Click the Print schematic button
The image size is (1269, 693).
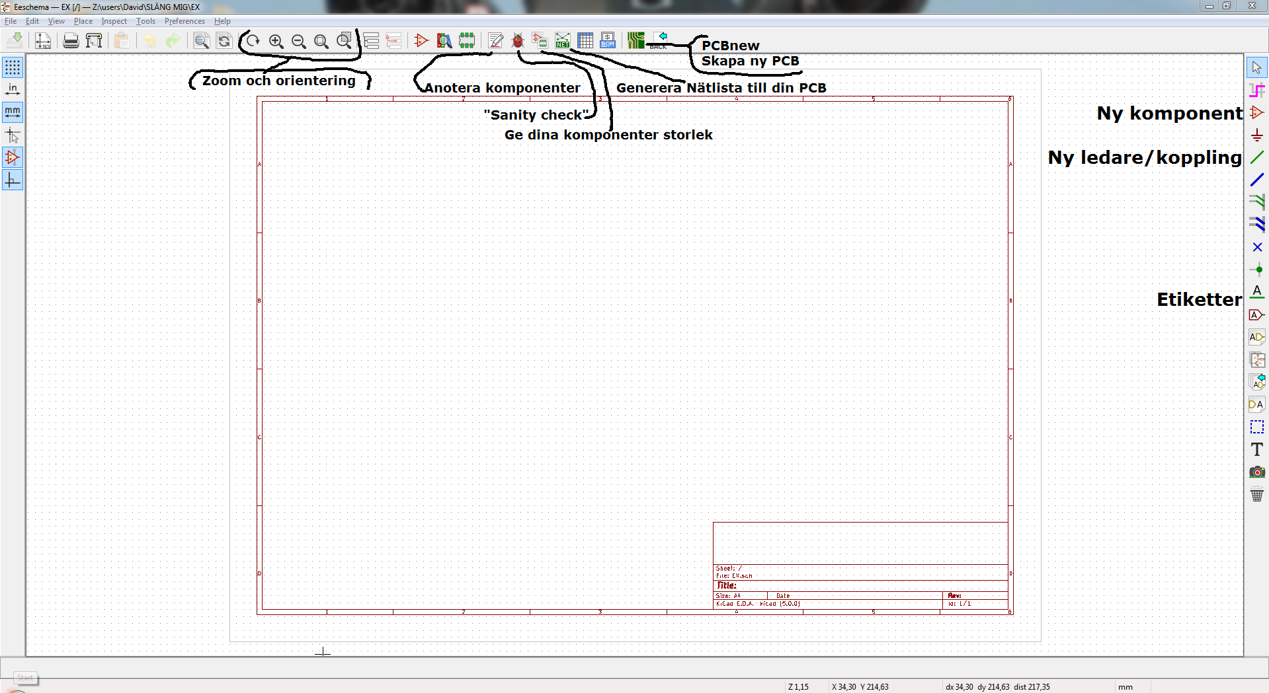(71, 41)
